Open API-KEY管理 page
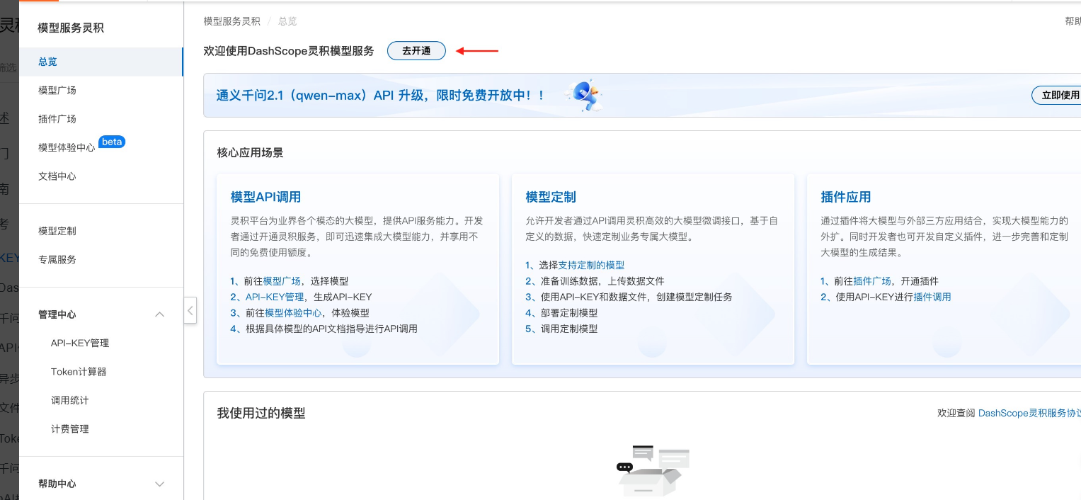 pyautogui.click(x=81, y=343)
